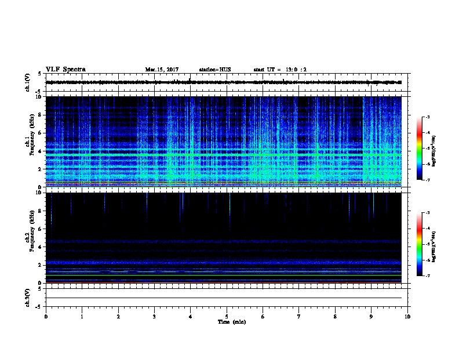Click the ch.1 color bar "-7" label
This screenshot has width=459, height=355.
427,180
